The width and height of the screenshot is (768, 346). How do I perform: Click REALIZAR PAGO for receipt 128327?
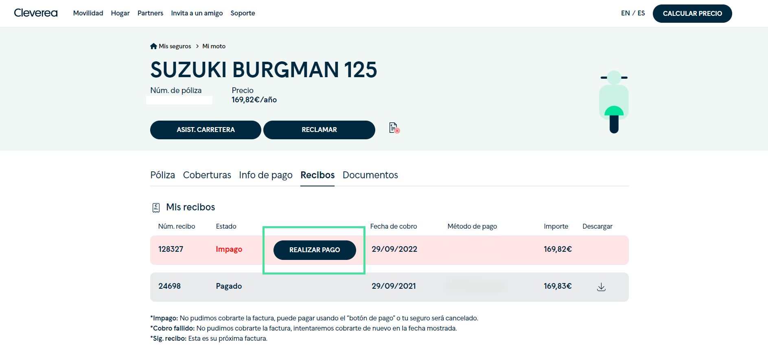tap(315, 250)
